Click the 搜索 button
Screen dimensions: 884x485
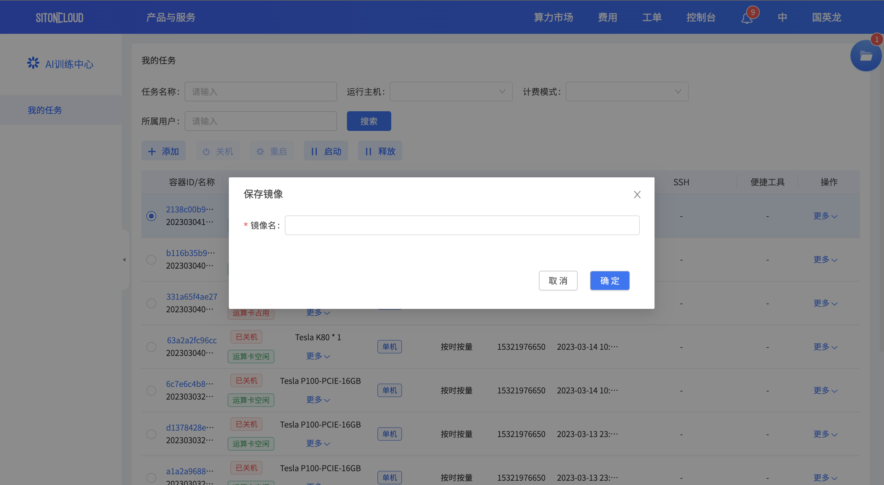point(369,121)
